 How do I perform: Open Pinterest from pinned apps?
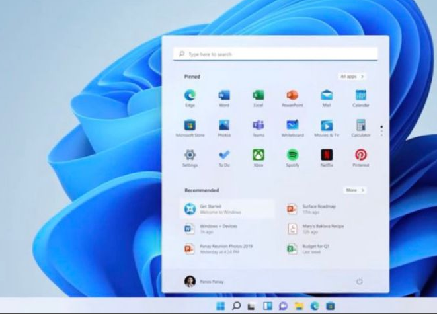[x=361, y=155]
